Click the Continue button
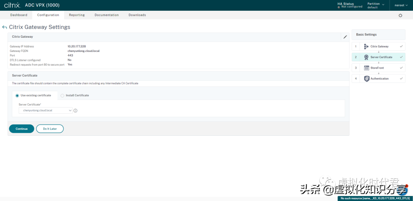The image size is (413, 201). coord(21,129)
